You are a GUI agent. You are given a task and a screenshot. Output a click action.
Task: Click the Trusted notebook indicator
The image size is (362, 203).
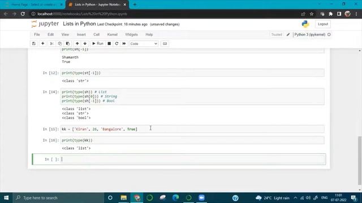(x=277, y=34)
